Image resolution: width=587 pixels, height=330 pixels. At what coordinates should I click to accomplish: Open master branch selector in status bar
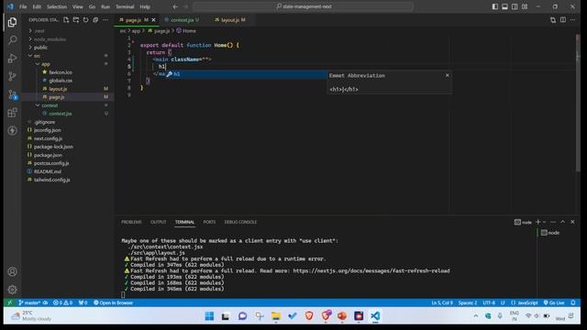(29, 302)
